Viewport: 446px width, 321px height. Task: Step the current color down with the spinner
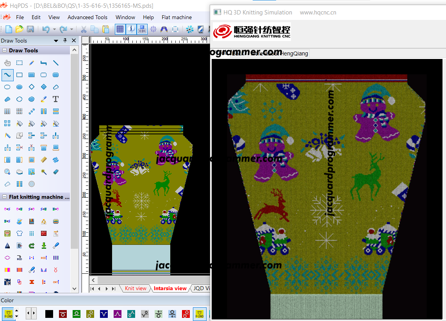tap(16, 316)
